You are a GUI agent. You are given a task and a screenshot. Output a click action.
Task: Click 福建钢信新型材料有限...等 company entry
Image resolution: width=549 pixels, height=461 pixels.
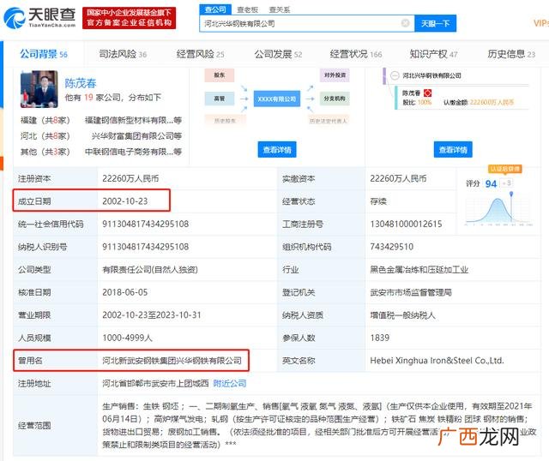[133, 120]
